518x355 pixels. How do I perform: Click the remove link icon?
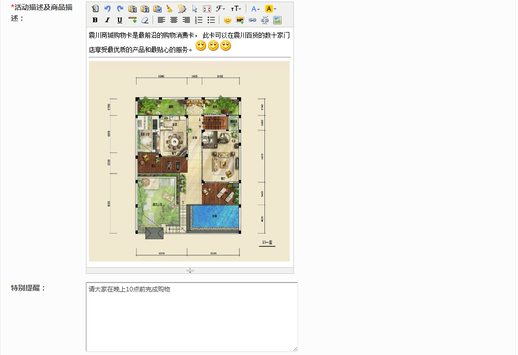point(265,20)
